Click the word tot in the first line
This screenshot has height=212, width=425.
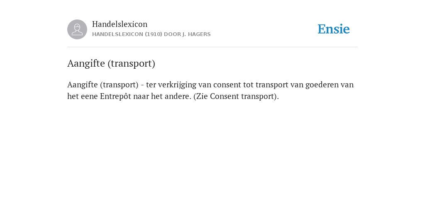coord(248,85)
